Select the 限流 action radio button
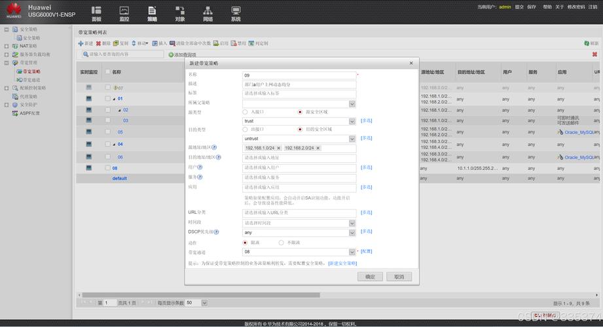 [245, 243]
